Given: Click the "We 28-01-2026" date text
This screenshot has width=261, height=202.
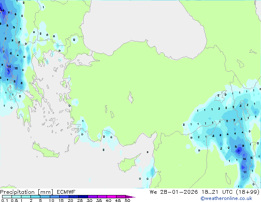Looking at the screenshot, I should coord(174,192).
